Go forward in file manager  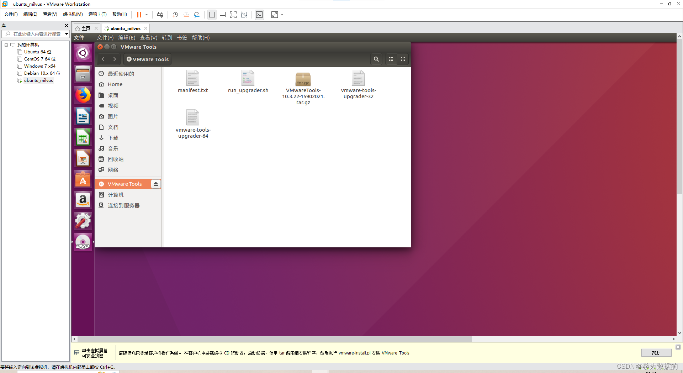pos(115,59)
